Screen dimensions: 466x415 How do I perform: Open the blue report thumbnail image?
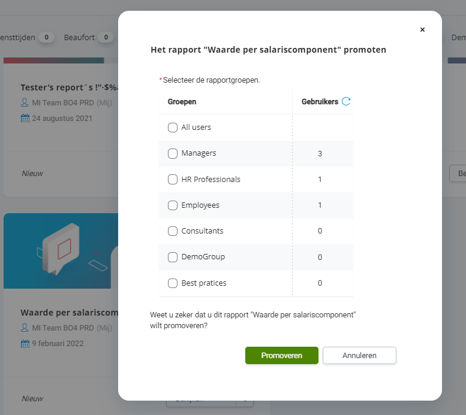tap(61, 251)
